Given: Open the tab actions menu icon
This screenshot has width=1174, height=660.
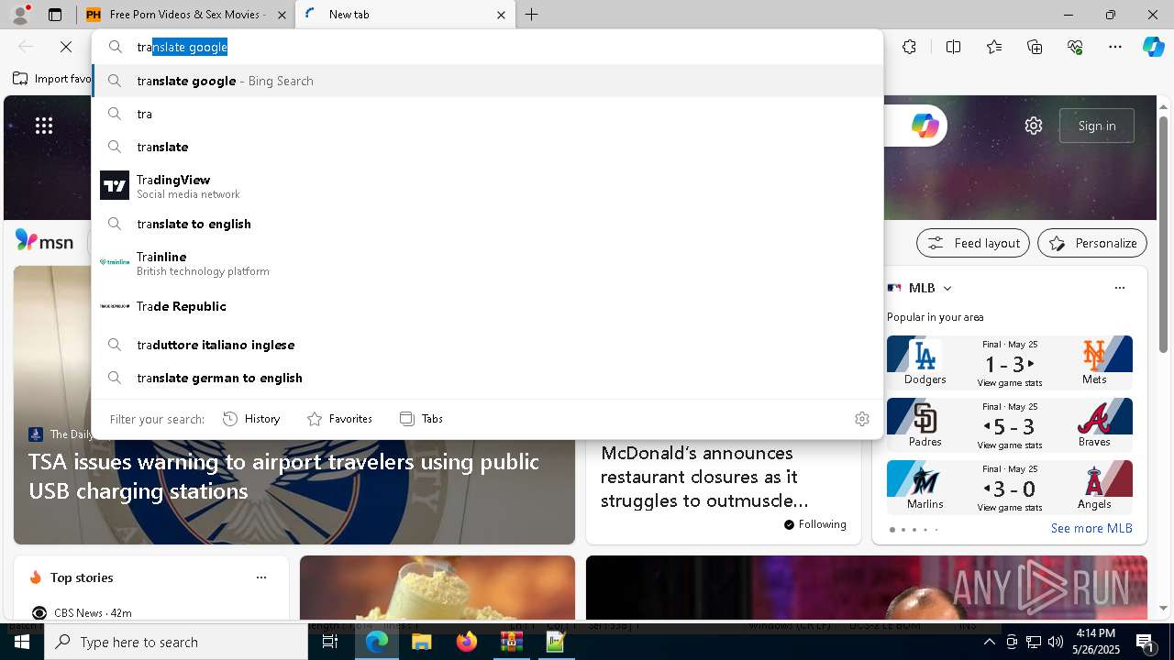Looking at the screenshot, I should pos(55,15).
